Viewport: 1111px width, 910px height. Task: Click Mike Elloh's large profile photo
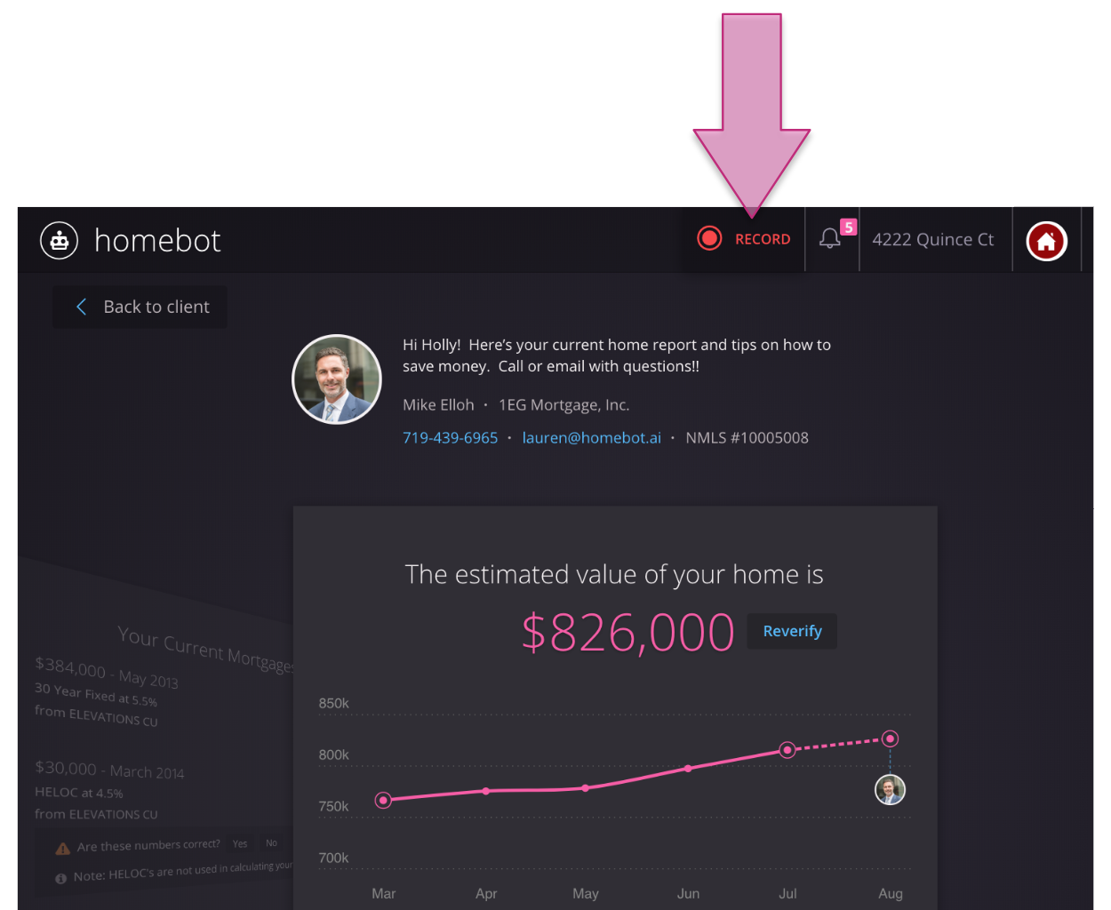pyautogui.click(x=337, y=379)
